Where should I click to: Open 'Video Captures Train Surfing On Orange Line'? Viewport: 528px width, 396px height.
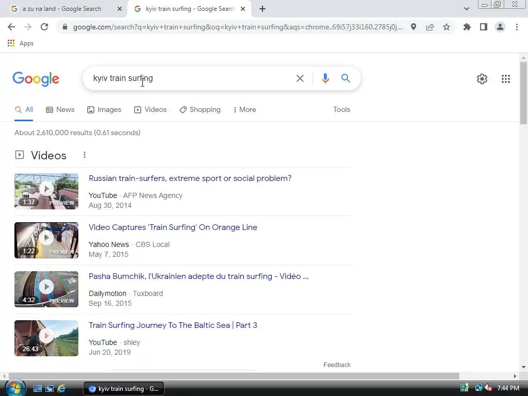tap(173, 227)
